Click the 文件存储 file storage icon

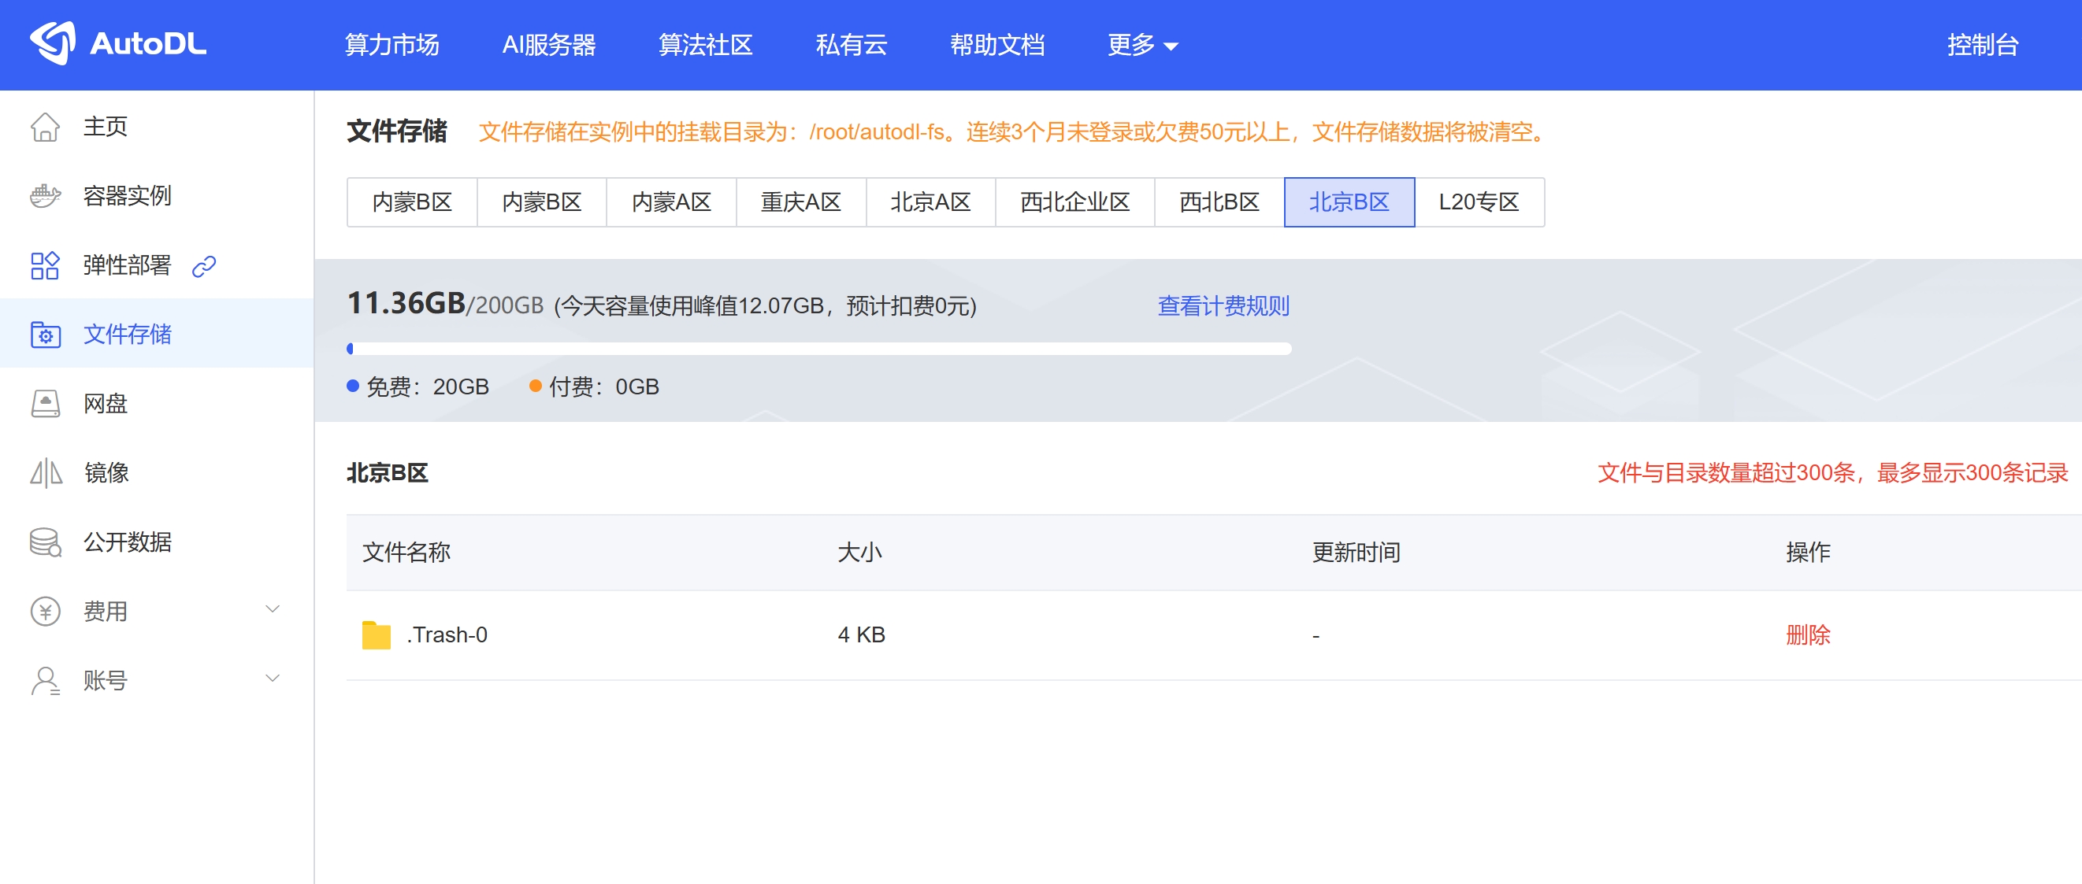coord(46,334)
